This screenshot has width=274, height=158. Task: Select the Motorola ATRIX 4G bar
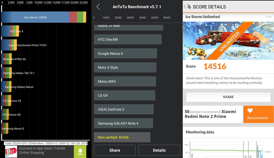pyautogui.click(x=6, y=59)
